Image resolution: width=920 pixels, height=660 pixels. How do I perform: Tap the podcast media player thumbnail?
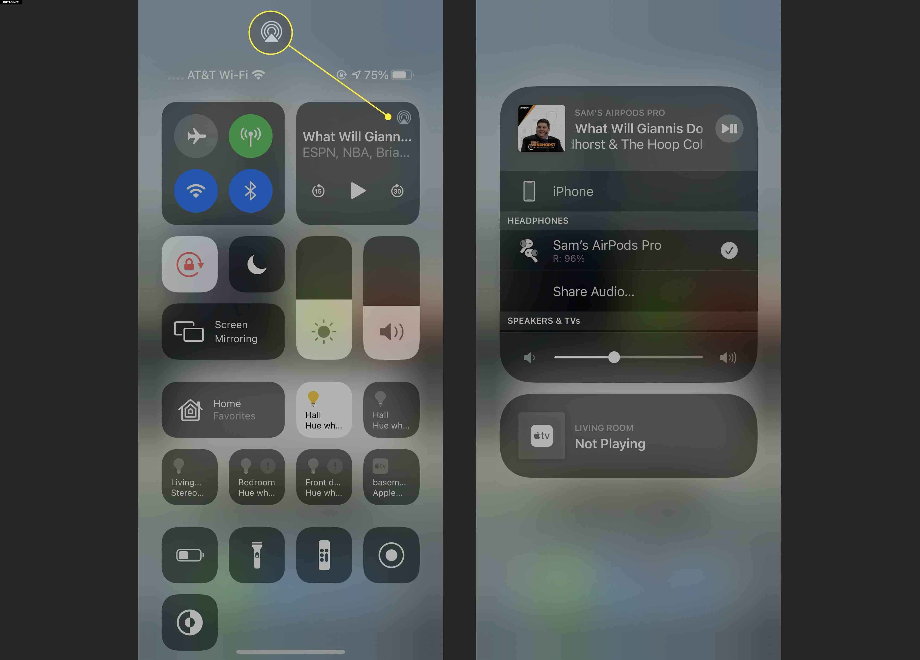pos(541,129)
